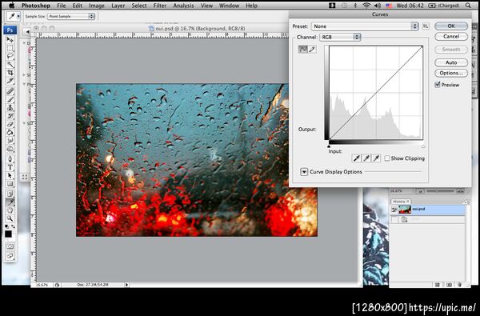The height and width of the screenshot is (316, 480).
Task: Open the status bar info arrow
Action: click(126, 285)
